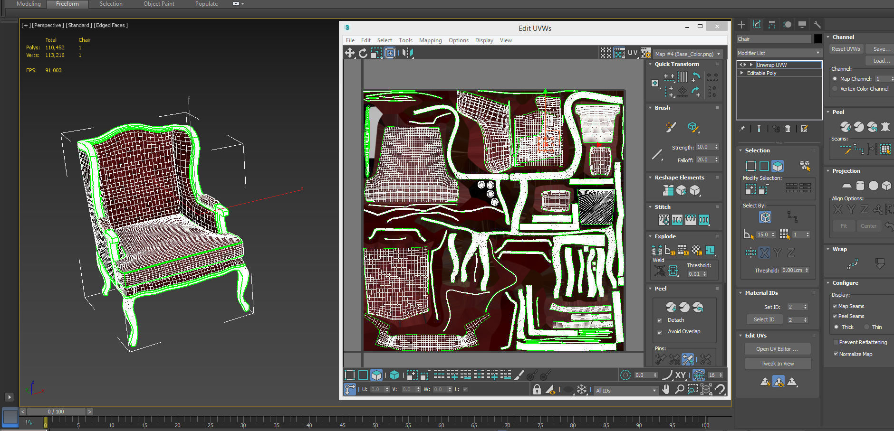Click the Freeze snowflake icon in Edit UVWs
This screenshot has width=894, height=431.
[x=582, y=389]
